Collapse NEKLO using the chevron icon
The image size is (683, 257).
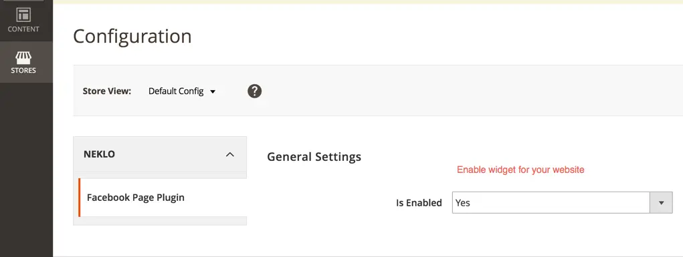pyautogui.click(x=230, y=154)
